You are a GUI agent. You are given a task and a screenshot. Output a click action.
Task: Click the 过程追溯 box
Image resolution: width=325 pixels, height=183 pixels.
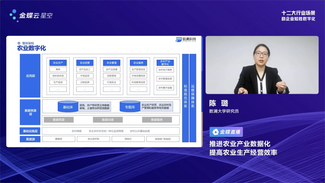pos(85,82)
